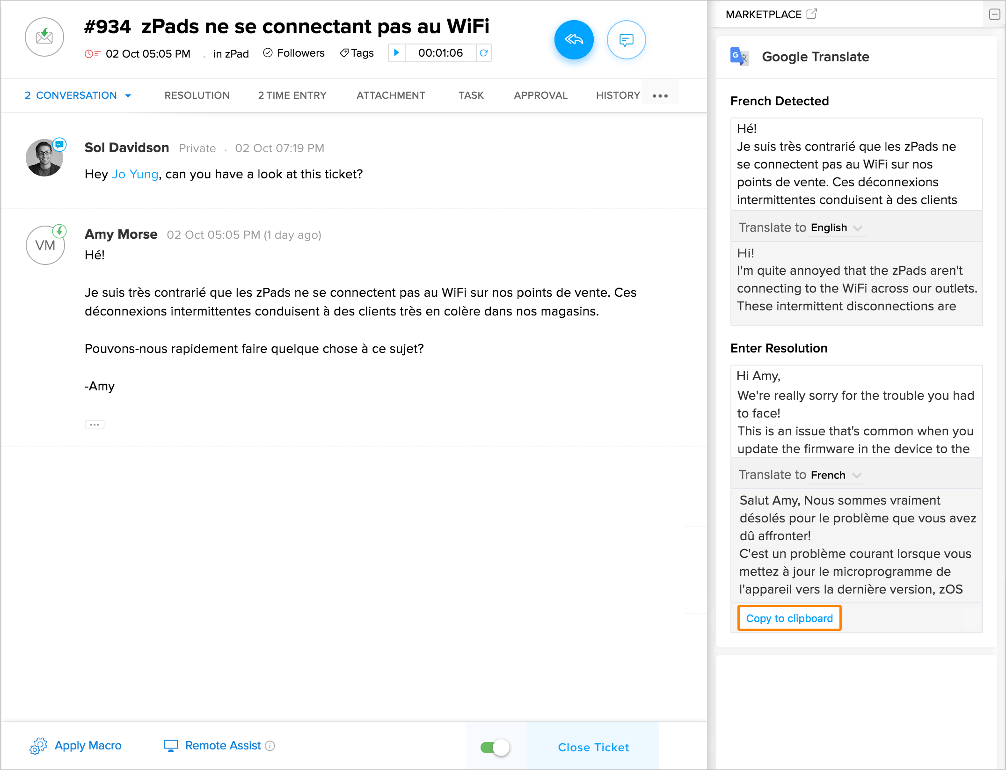Toggle the switch beside Close Ticket
1006x770 pixels.
495,747
